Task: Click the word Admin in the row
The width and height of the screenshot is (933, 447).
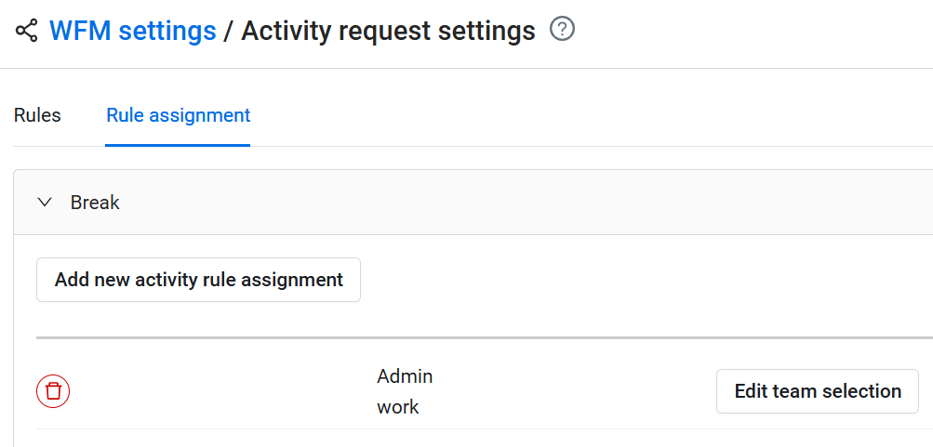Action: tap(405, 376)
